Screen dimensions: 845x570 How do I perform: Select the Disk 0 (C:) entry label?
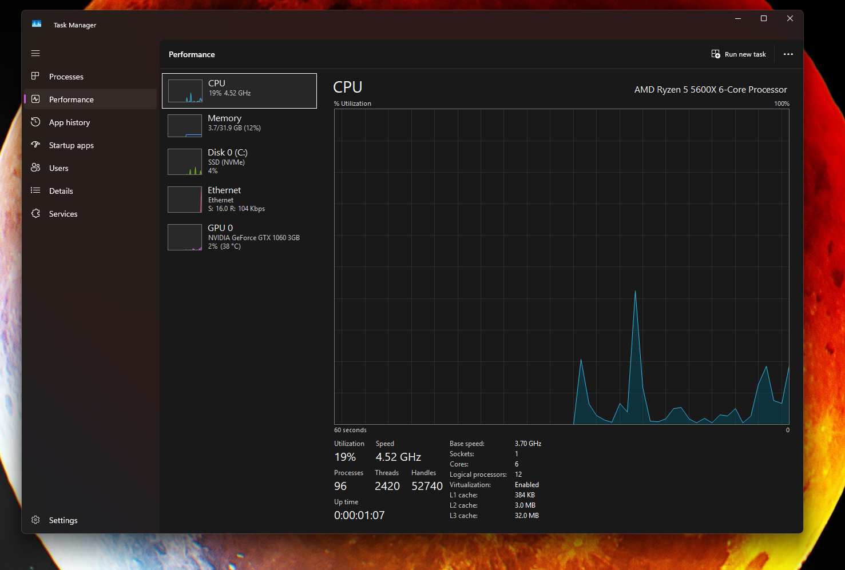(x=228, y=152)
